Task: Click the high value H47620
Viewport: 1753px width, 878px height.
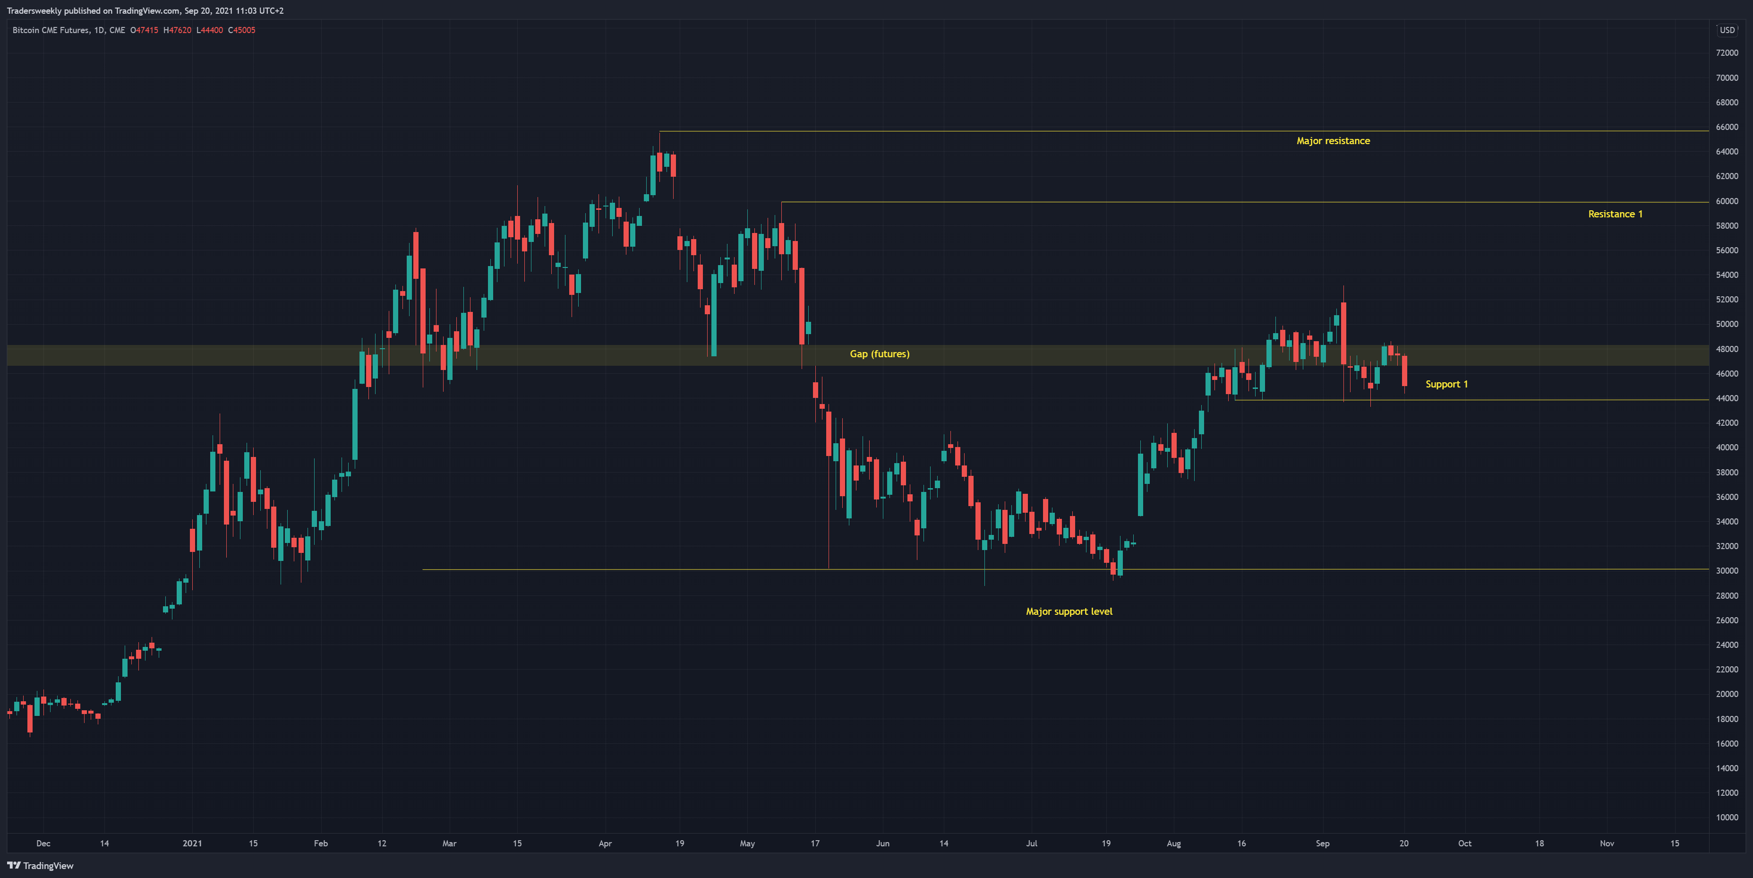Action: click(178, 30)
